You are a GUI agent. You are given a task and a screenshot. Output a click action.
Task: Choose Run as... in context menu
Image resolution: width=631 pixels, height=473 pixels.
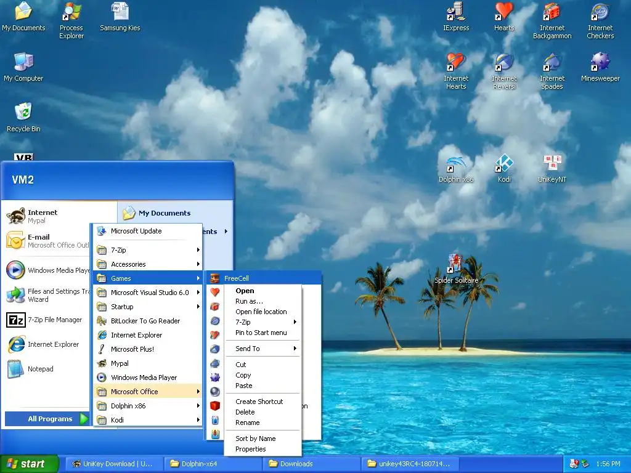point(263,301)
